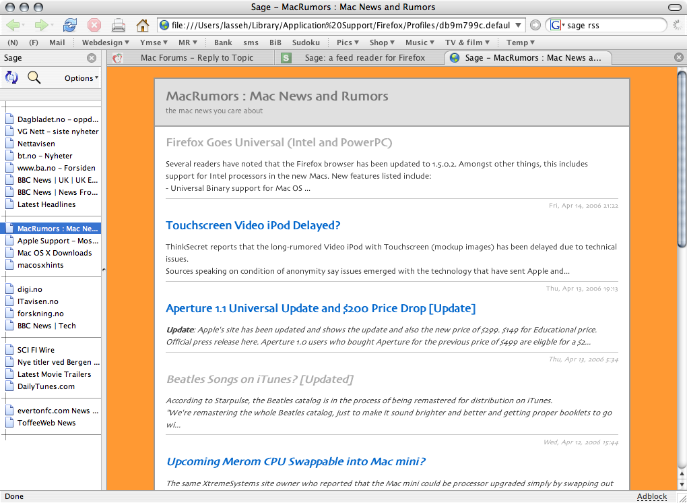This screenshot has width=687, height=503.
Task: Open the Beatles Songs on iTunes? article
Action: 259,380
